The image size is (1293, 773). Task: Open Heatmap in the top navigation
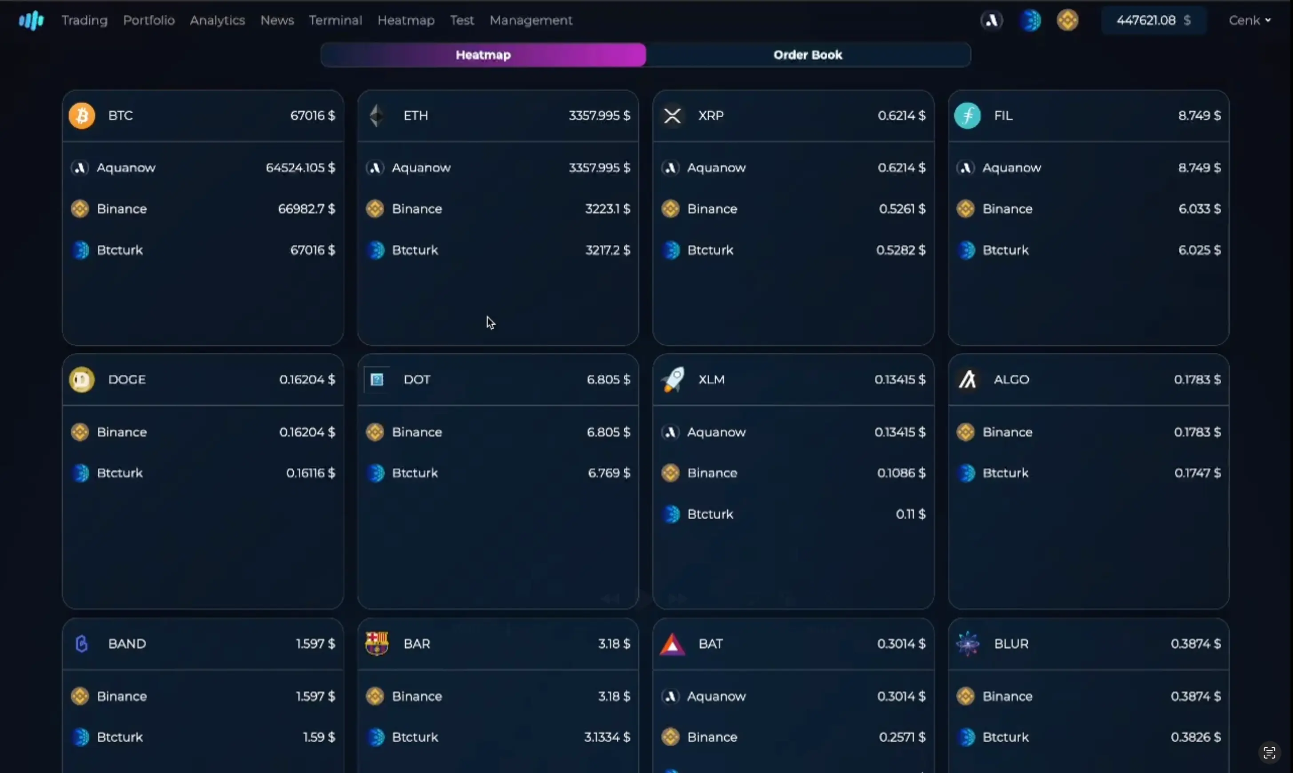406,20
